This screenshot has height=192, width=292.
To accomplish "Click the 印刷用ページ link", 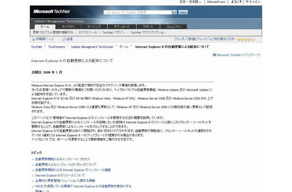I will tap(45, 39).
